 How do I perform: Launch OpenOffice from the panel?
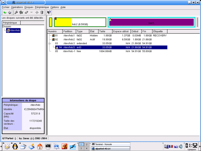73,146
